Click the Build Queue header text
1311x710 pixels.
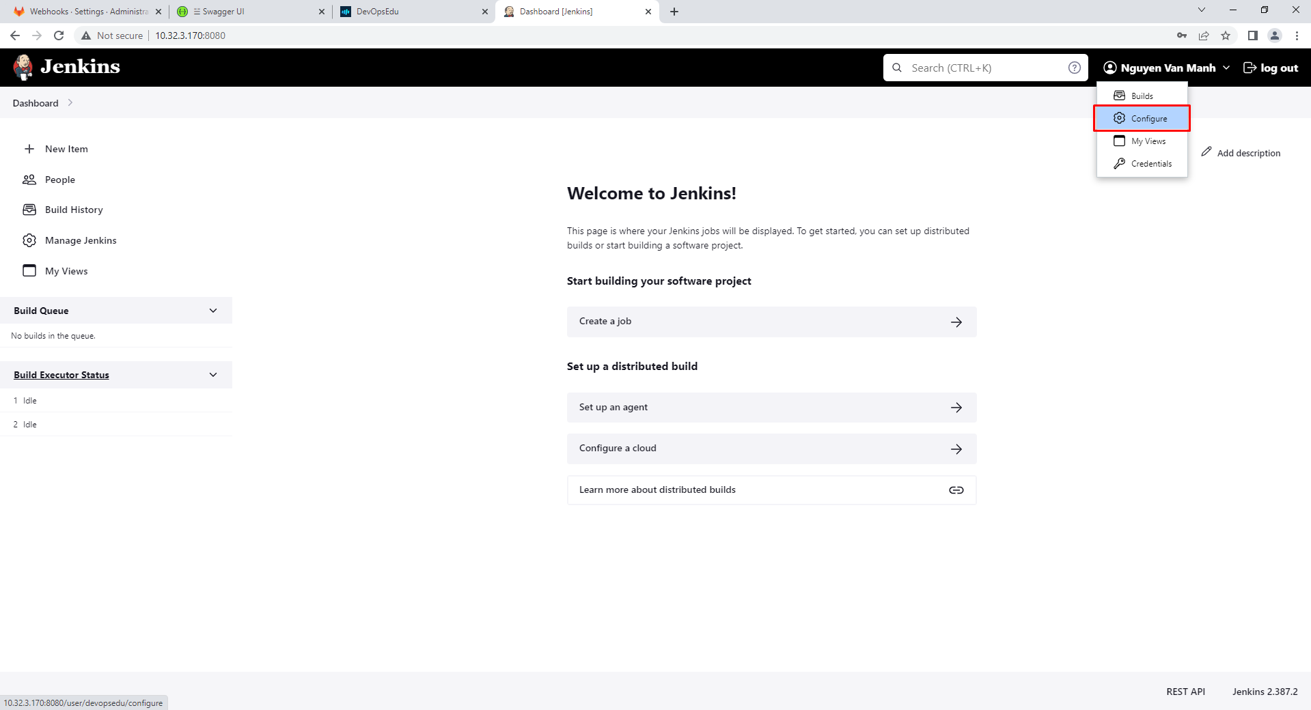point(41,311)
